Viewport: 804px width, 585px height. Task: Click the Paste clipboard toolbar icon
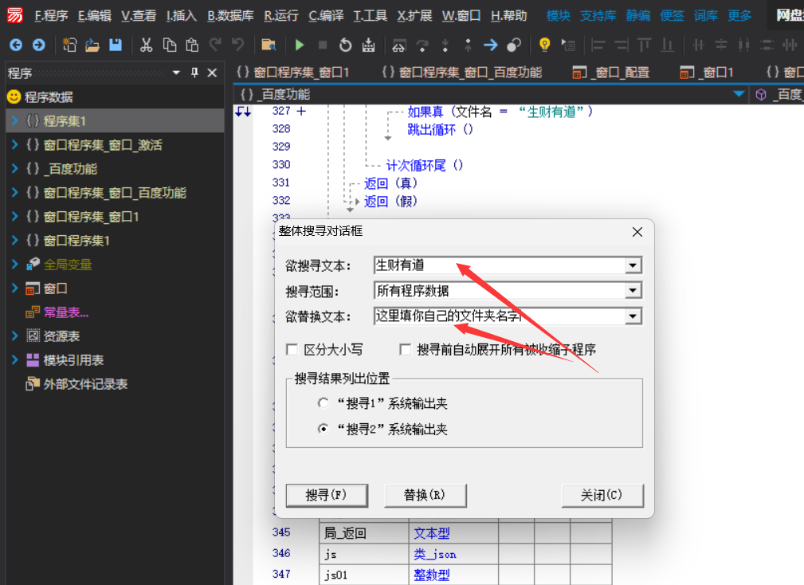point(191,45)
